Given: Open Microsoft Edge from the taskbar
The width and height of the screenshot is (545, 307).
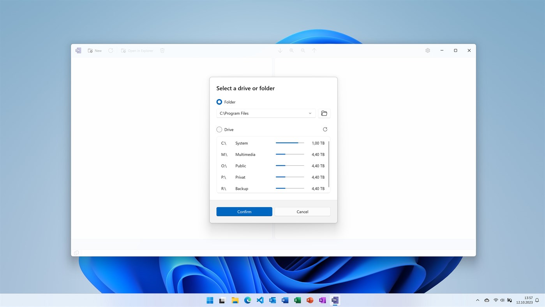Looking at the screenshot, I should click(247, 300).
